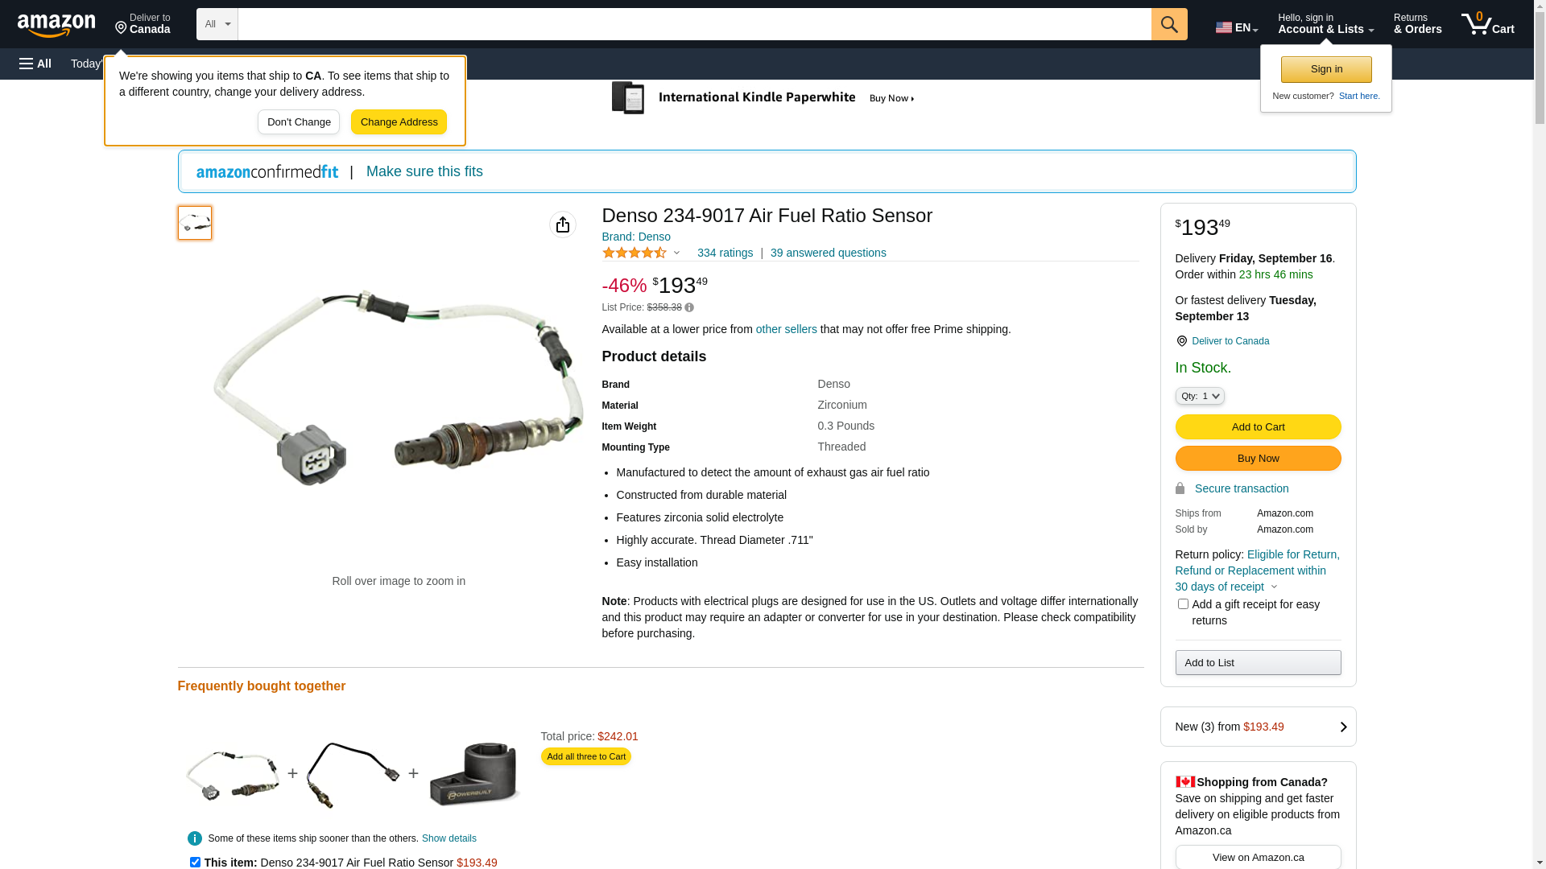Open Account & Lists menu
The height and width of the screenshot is (869, 1546).
point(1325,24)
